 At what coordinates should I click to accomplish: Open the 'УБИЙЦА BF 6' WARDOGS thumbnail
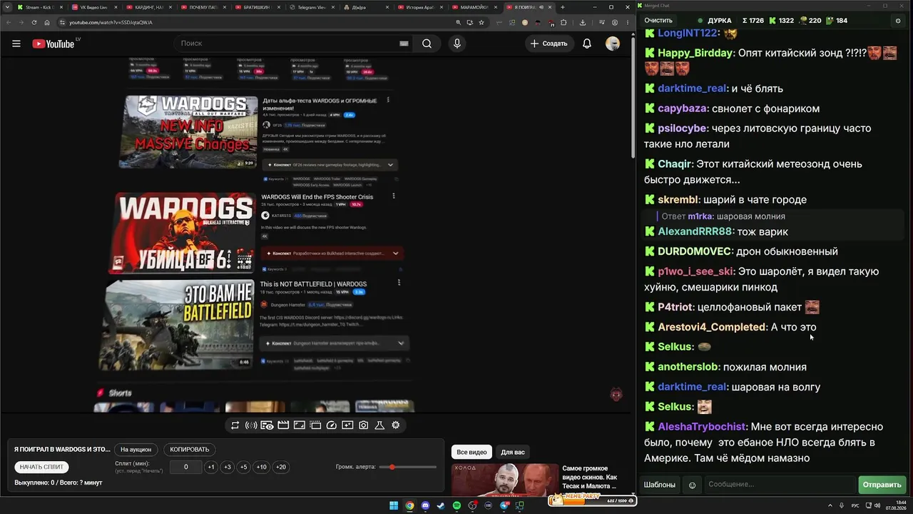(x=182, y=233)
